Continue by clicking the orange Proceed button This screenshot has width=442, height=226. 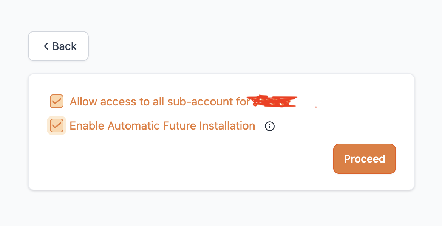coord(364,159)
